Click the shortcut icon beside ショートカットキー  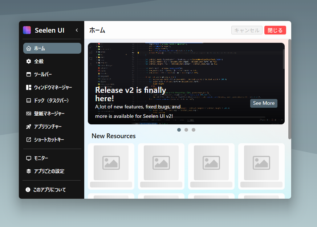pyautogui.click(x=29, y=140)
